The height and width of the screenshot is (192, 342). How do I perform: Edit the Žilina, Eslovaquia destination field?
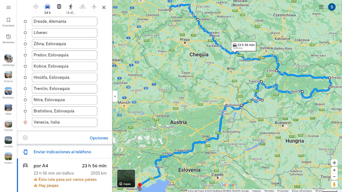point(65,44)
